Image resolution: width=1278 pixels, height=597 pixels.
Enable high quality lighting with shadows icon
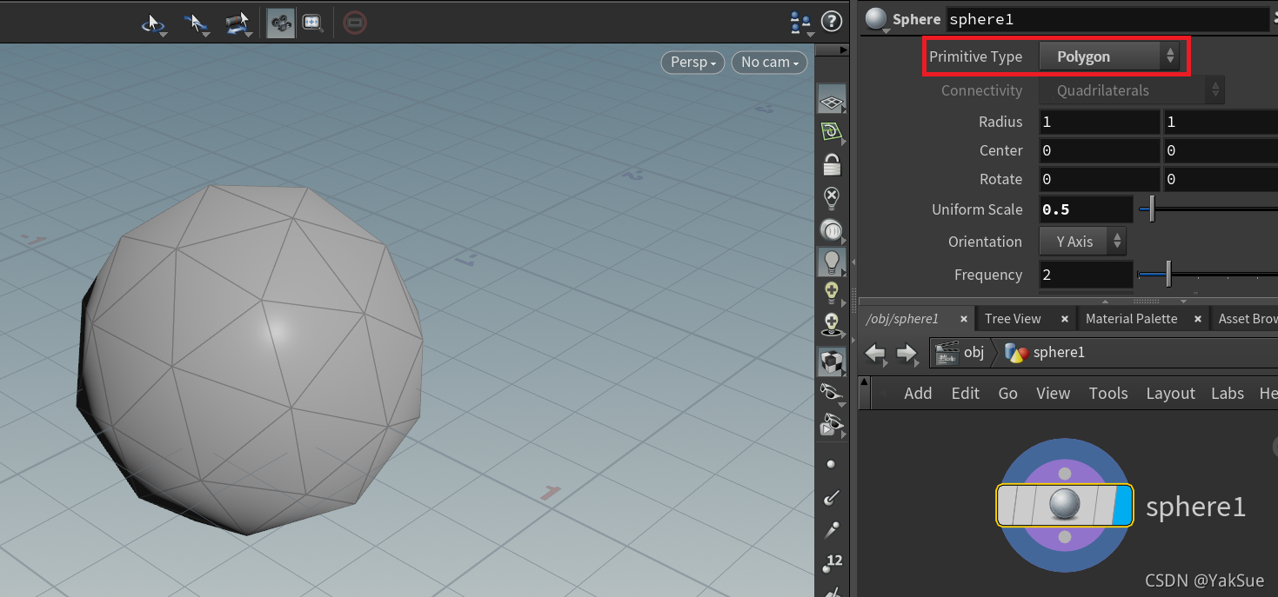tap(832, 325)
